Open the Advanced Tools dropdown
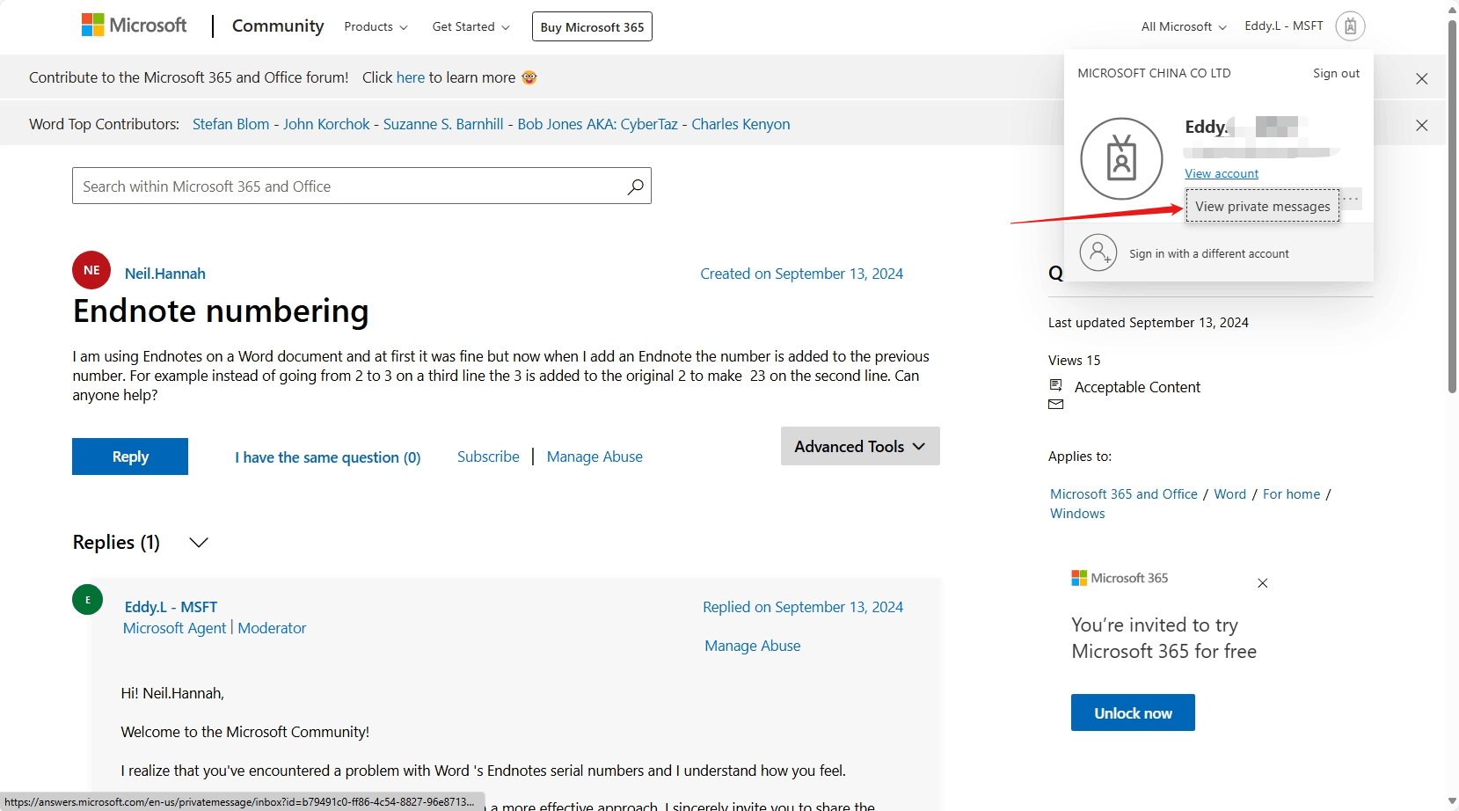Image resolution: width=1459 pixels, height=811 pixels. pos(860,446)
